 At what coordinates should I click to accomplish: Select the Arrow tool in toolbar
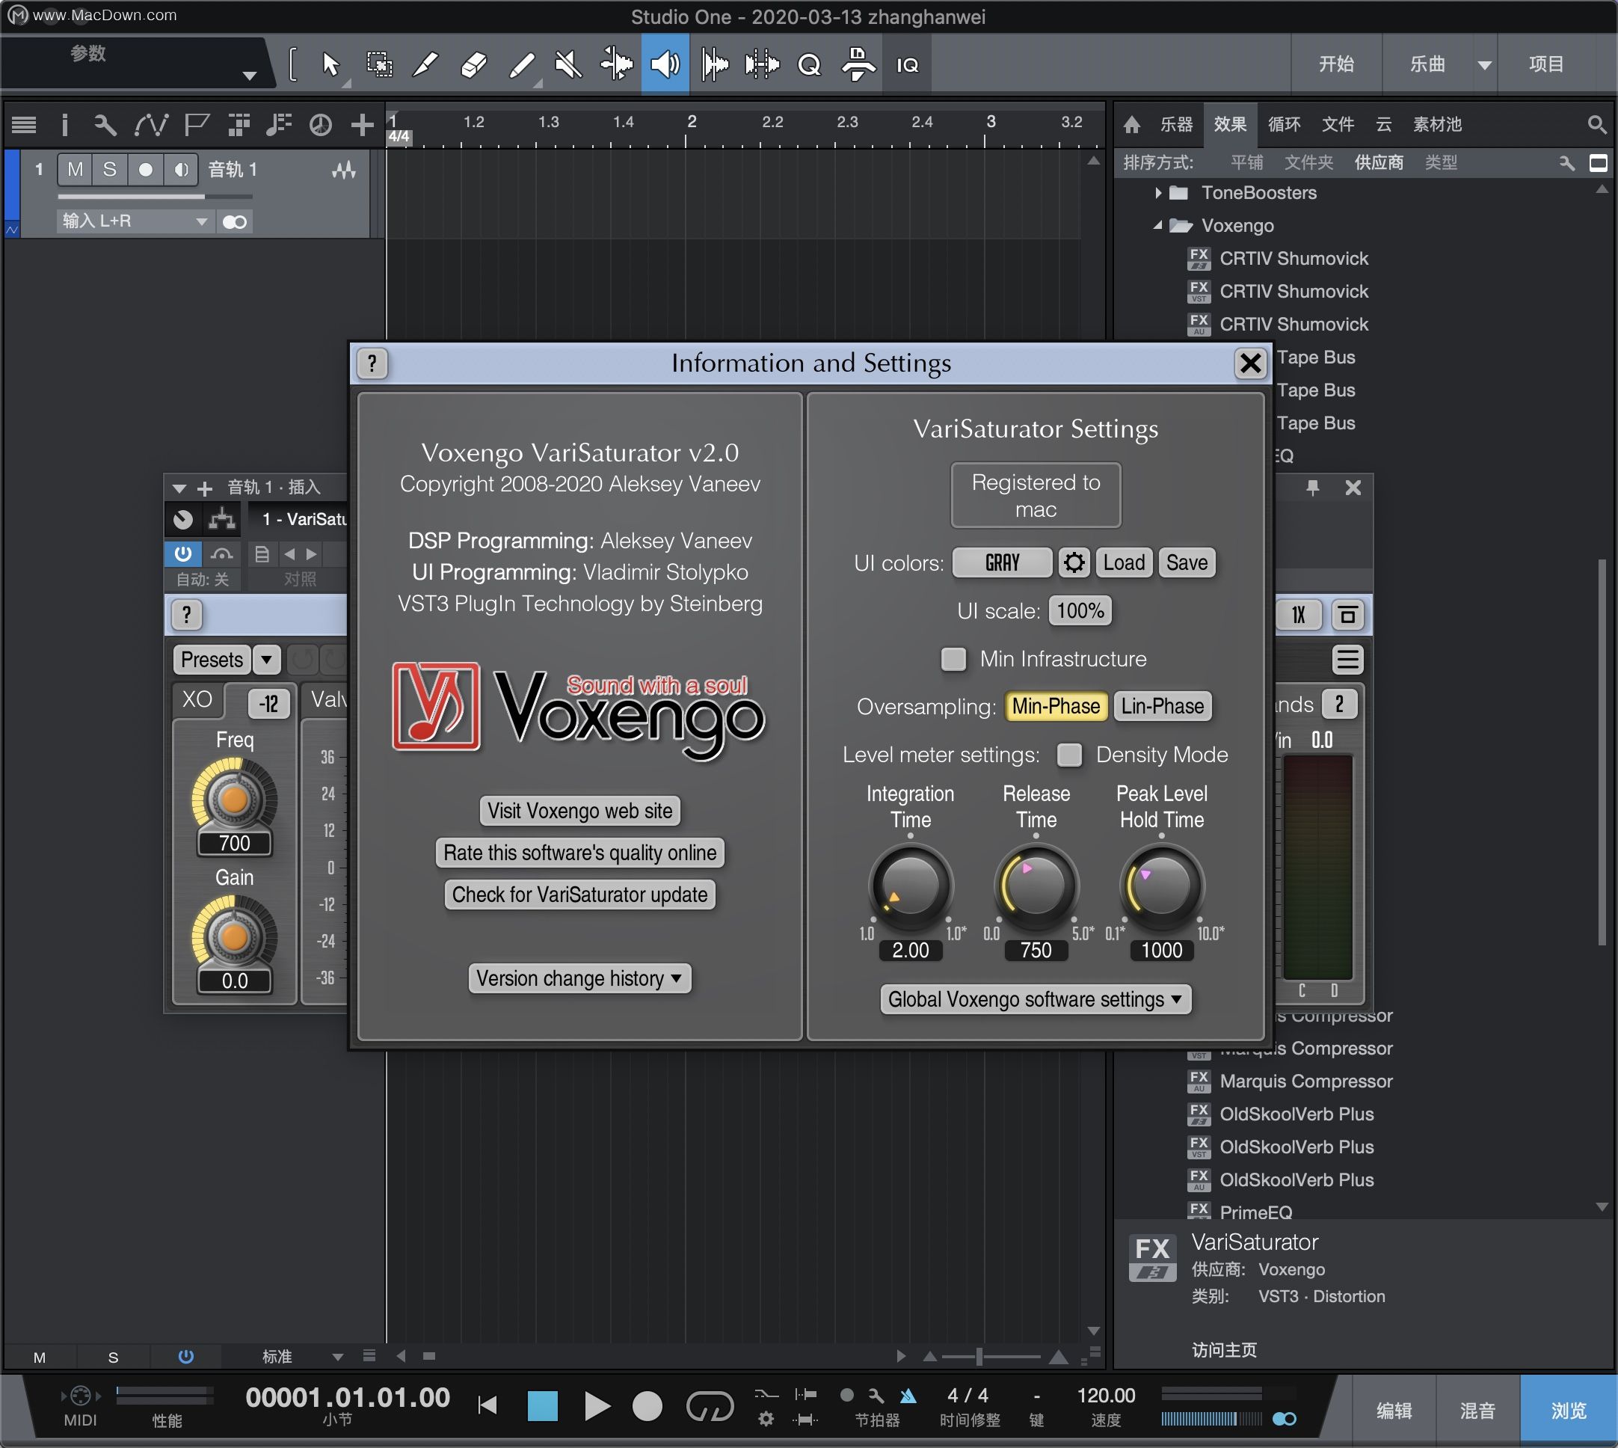coord(331,64)
